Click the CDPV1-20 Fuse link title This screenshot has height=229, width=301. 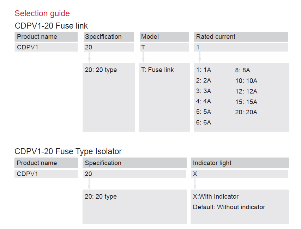click(51, 26)
